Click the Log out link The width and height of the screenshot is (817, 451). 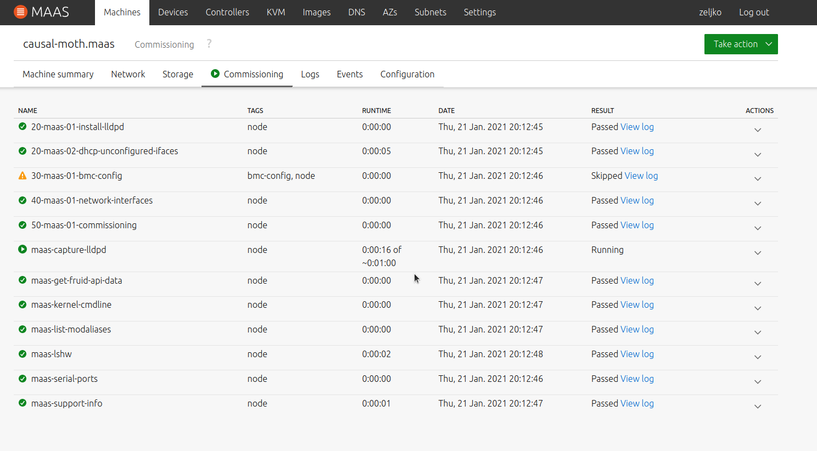coord(754,12)
